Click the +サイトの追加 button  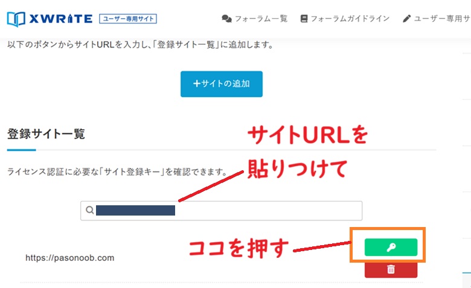222,84
